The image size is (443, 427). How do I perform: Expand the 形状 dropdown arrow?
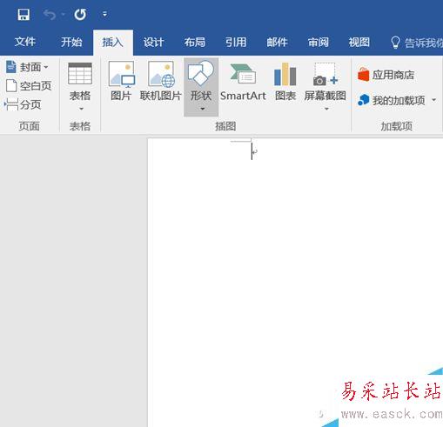pos(203,109)
